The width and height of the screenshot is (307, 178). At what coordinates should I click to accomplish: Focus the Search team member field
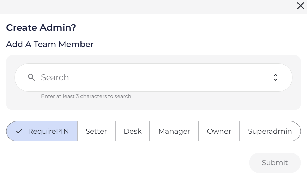153,77
